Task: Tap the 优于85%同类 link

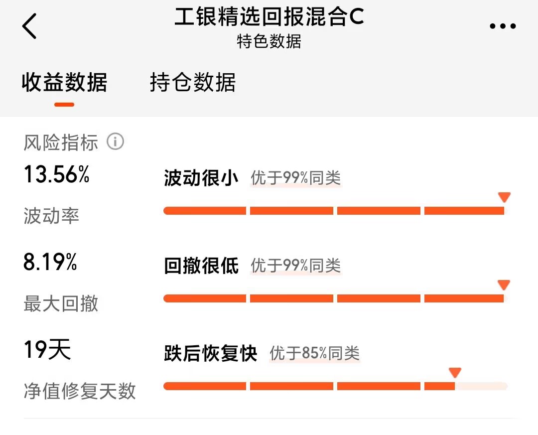Action: (x=315, y=353)
